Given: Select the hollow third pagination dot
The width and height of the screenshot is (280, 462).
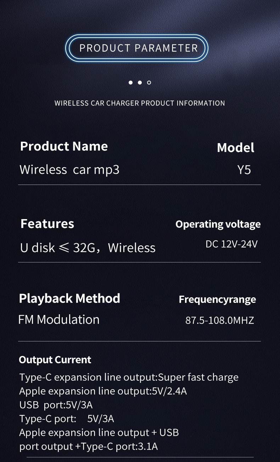Looking at the screenshot, I should coord(149,83).
